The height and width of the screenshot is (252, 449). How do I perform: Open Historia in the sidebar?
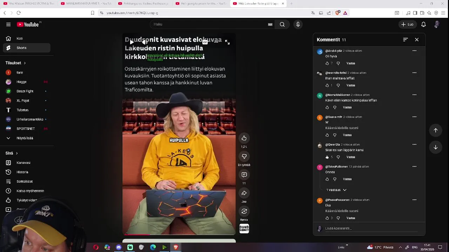pyautogui.click(x=27, y=172)
